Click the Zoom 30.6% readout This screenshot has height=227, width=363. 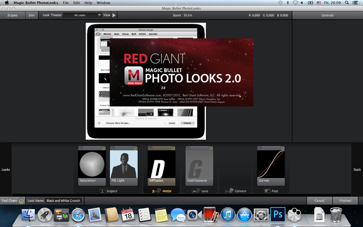point(182,15)
